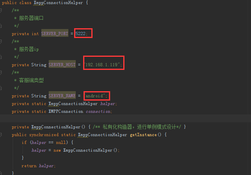Click the SERVER_HOST field name
251x175 pixels.
pyautogui.click(x=62, y=65)
